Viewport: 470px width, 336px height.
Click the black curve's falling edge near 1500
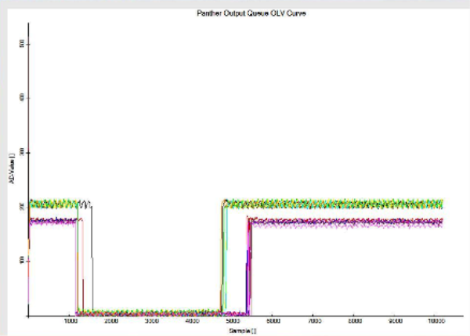pyautogui.click(x=92, y=258)
